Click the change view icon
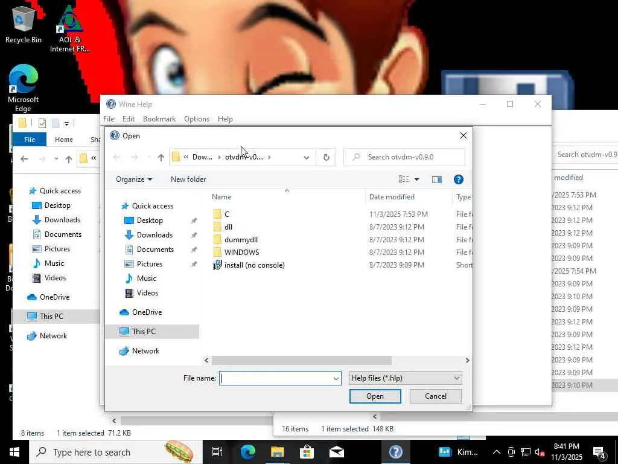 [404, 179]
